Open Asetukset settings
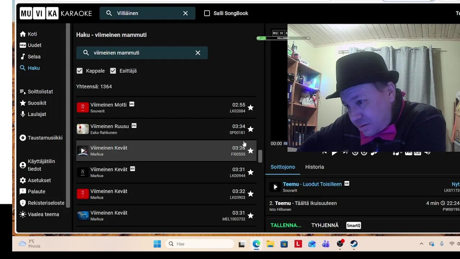Screen dimensions: 460x259 [x=35, y=180]
